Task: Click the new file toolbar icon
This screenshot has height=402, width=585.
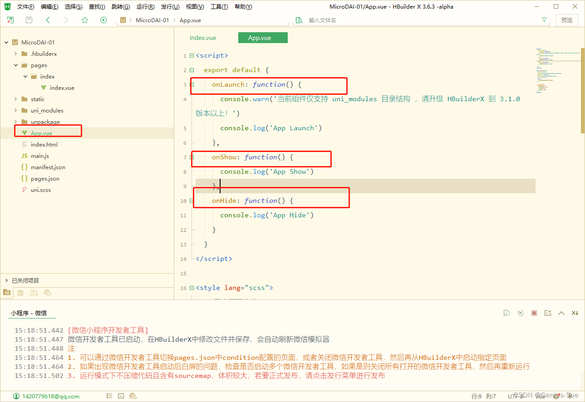Action: (x=10, y=20)
